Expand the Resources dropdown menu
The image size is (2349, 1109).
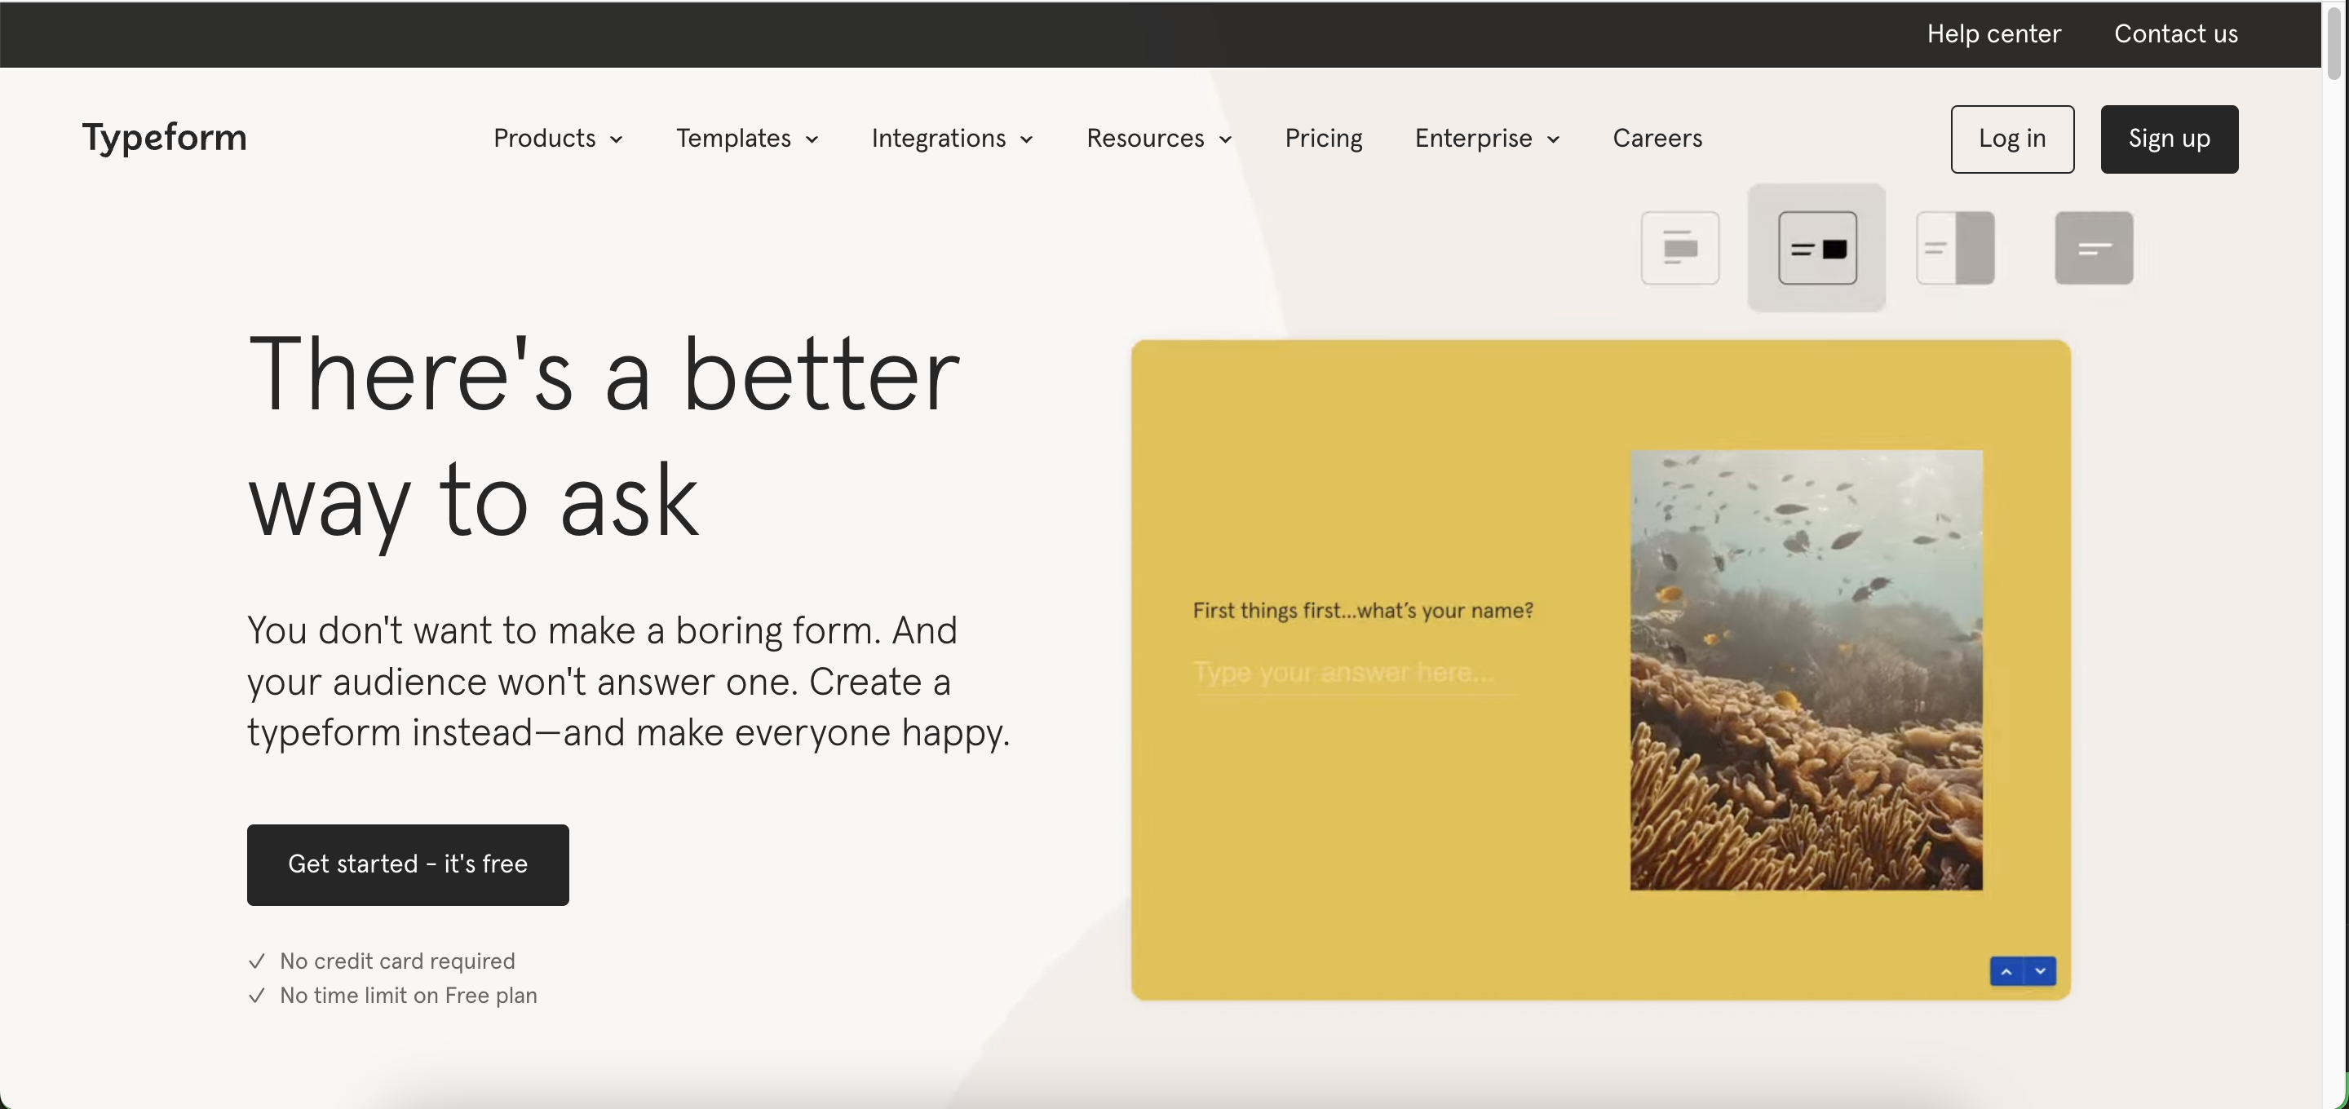pos(1159,139)
